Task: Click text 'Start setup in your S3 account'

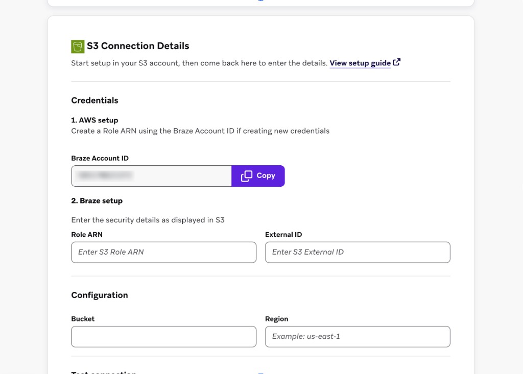Action: [125, 63]
